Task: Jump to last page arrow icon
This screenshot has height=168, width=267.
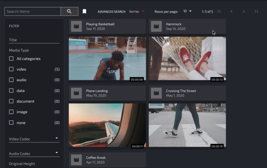Action: coord(256,11)
